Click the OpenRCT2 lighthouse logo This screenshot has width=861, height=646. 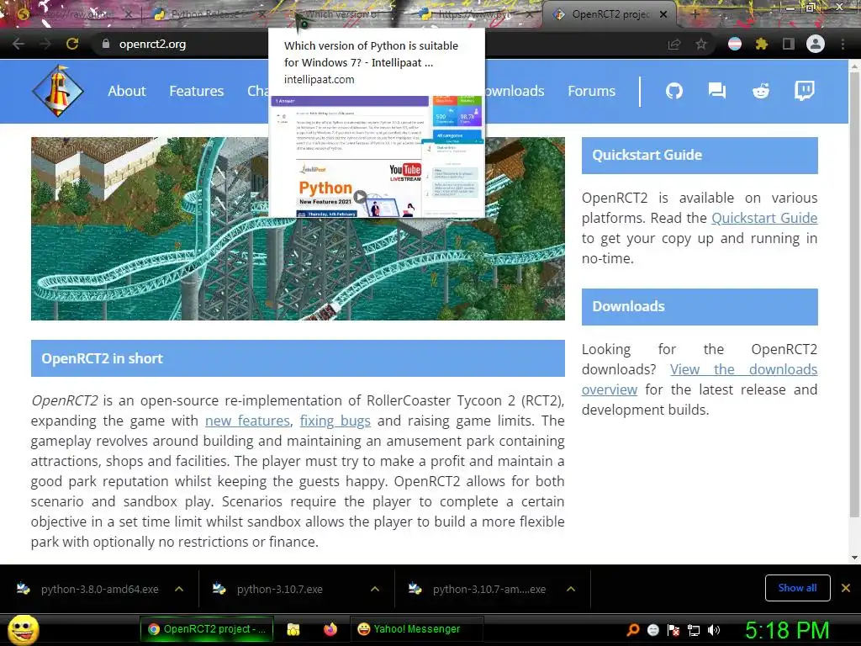(58, 91)
